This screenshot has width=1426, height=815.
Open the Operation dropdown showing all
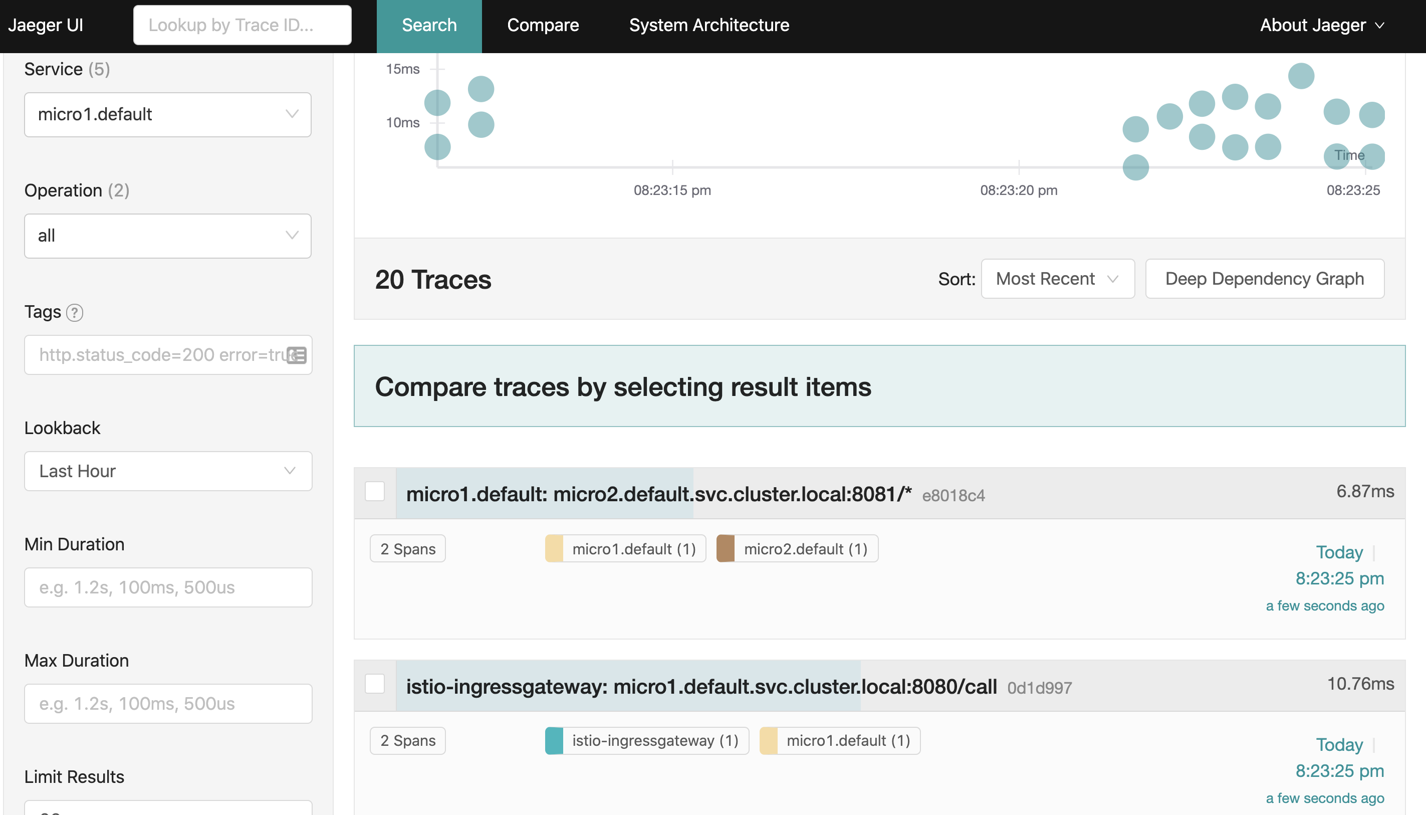coord(168,236)
